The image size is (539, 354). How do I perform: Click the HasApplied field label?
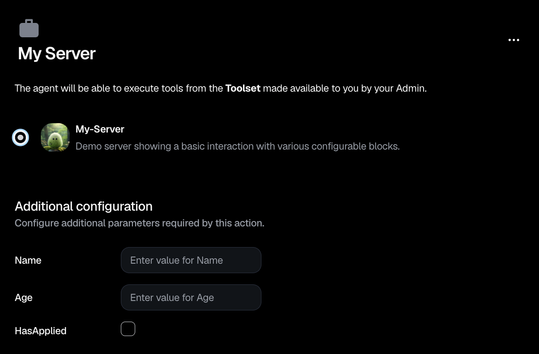[x=40, y=331]
